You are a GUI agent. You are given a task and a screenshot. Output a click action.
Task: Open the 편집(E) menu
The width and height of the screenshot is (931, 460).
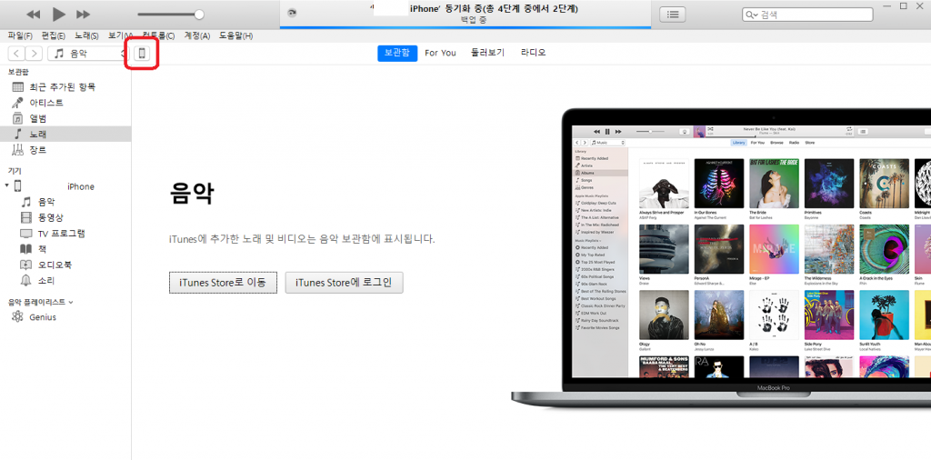53,36
